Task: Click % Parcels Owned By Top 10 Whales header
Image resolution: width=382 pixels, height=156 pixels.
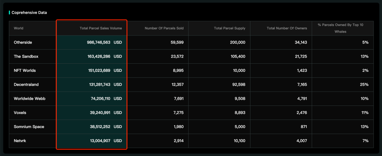Action: coord(341,28)
